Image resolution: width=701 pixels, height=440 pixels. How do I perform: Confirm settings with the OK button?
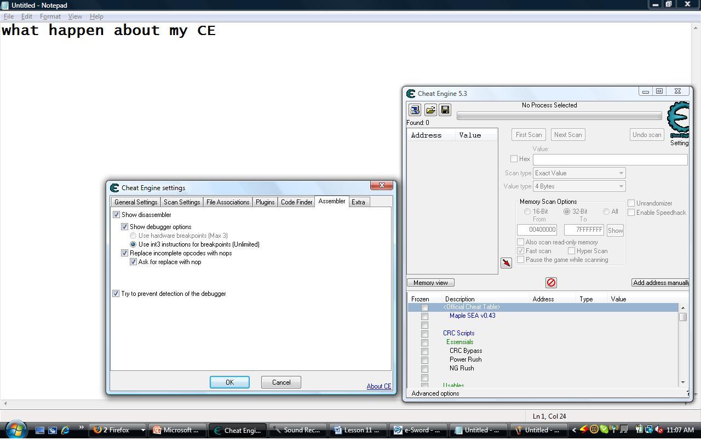coord(229,382)
